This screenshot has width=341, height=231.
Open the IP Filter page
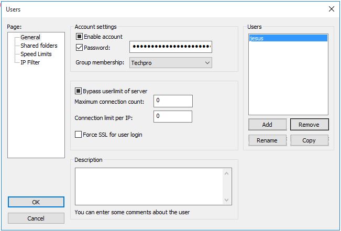point(30,62)
